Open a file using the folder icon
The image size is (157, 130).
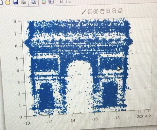click(x=8, y=2)
